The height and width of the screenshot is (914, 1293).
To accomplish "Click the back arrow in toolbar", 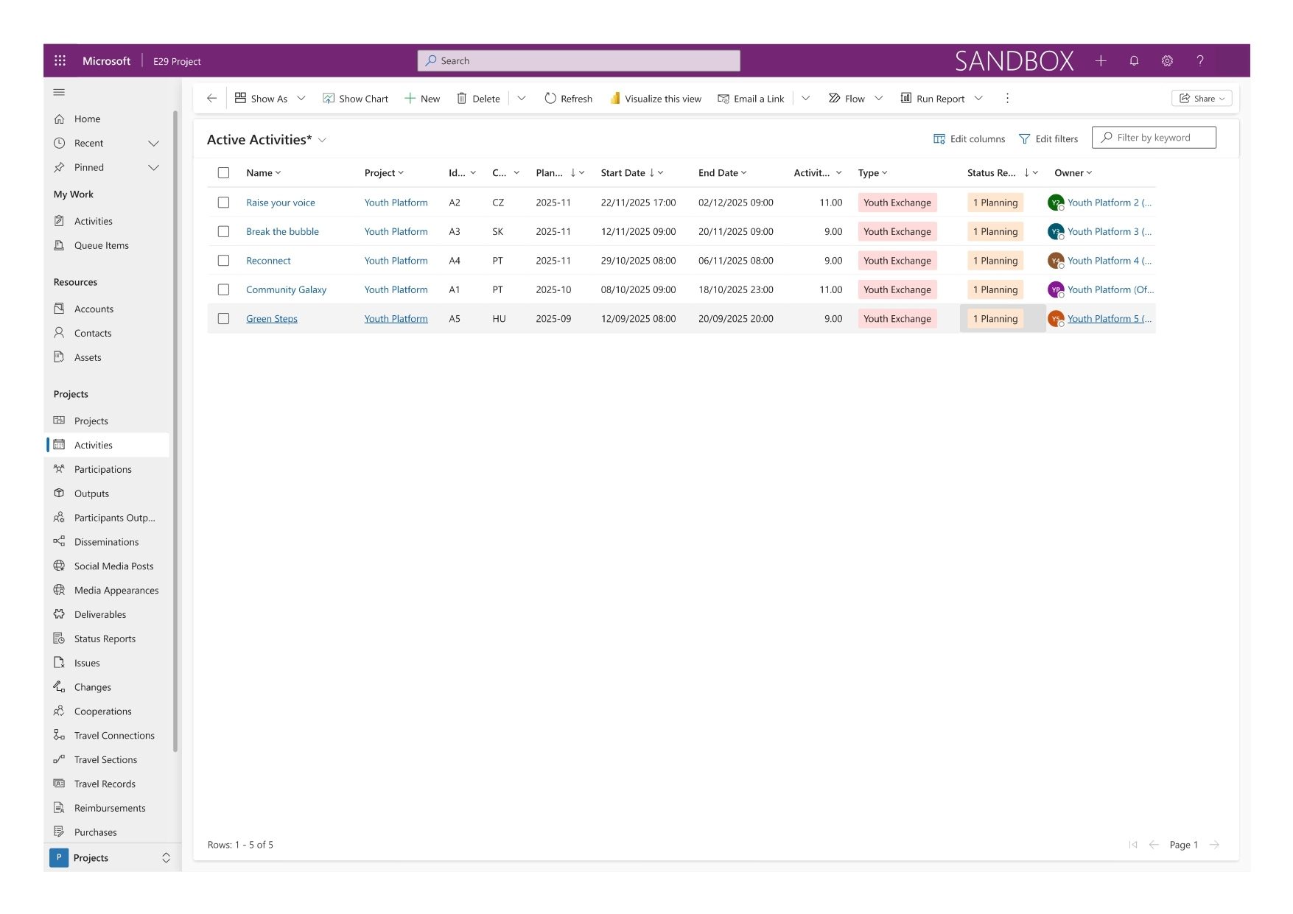I will [x=212, y=99].
